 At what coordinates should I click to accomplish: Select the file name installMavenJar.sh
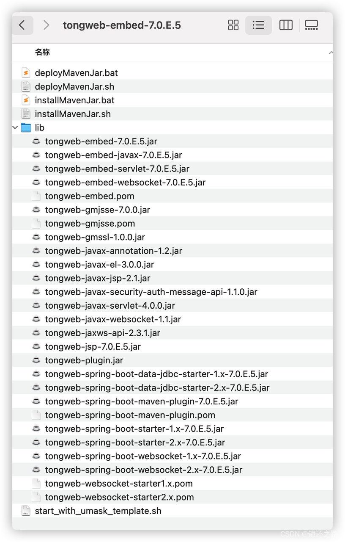73,114
